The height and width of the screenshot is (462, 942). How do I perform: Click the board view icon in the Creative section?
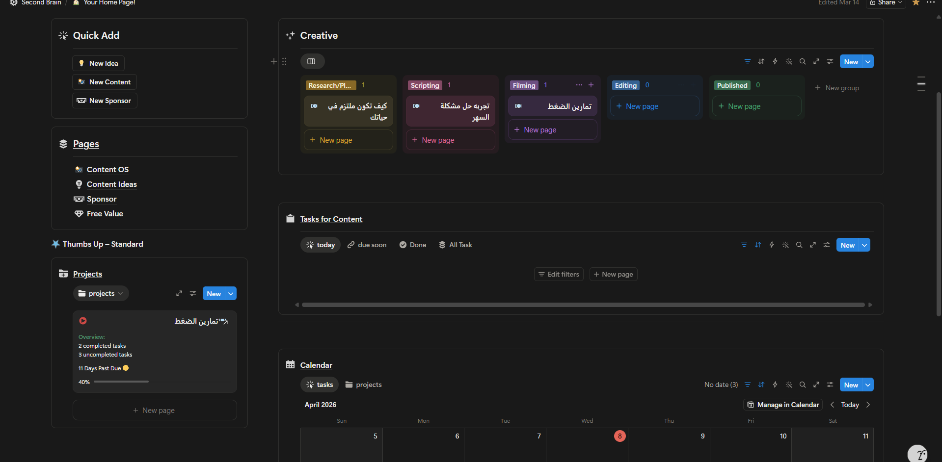312,61
